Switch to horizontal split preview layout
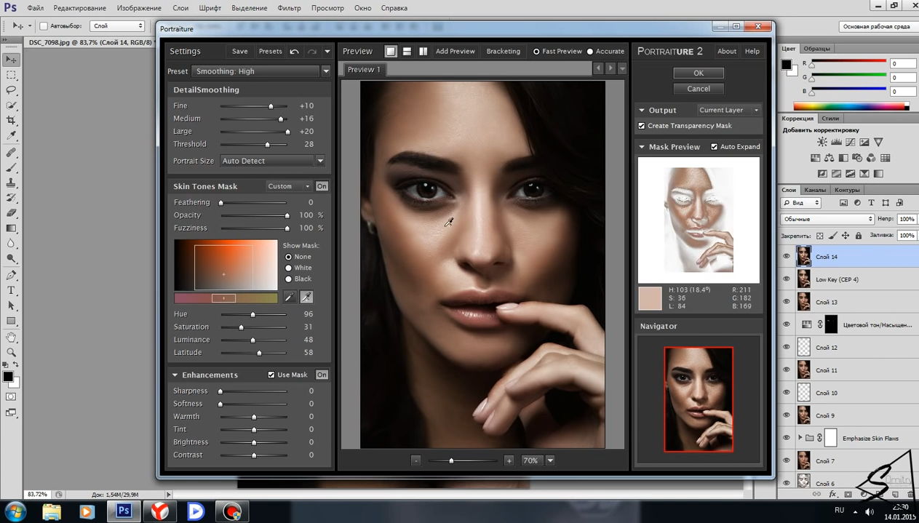The width and height of the screenshot is (919, 523). click(x=407, y=52)
